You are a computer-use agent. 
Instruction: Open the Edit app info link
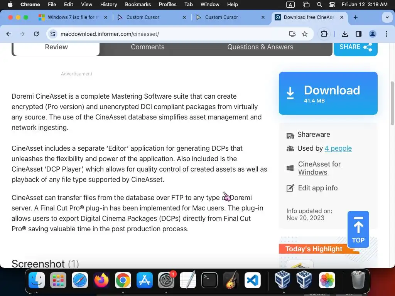pyautogui.click(x=318, y=188)
